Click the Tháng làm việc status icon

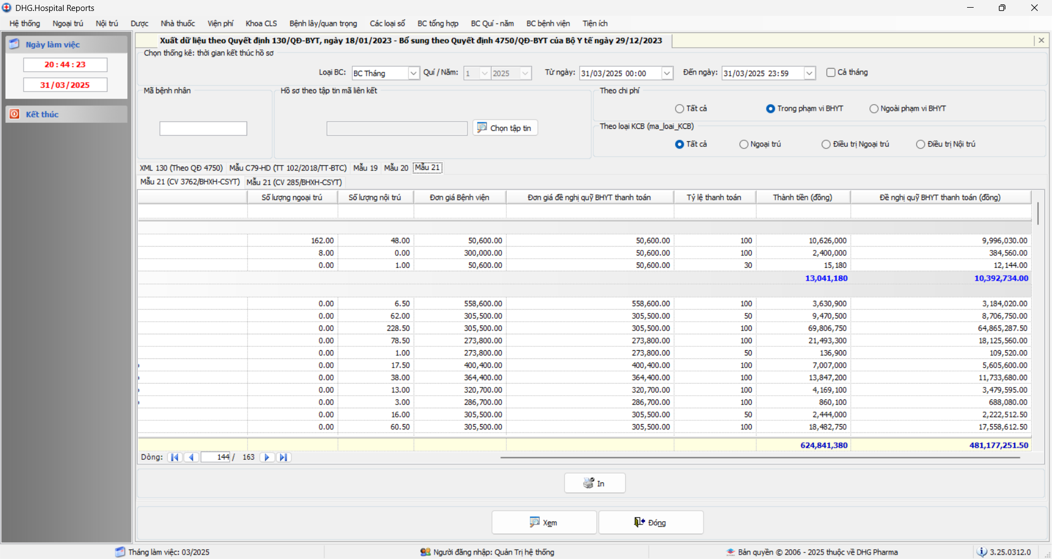pyautogui.click(x=120, y=552)
